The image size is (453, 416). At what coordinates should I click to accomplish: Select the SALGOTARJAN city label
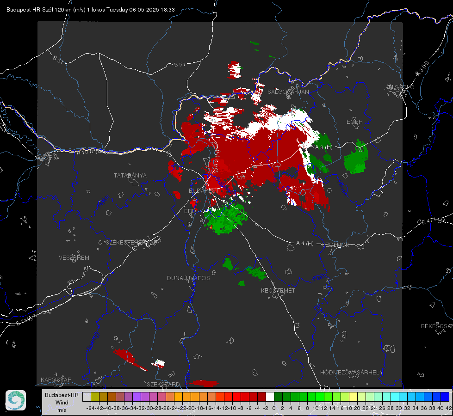coord(288,92)
